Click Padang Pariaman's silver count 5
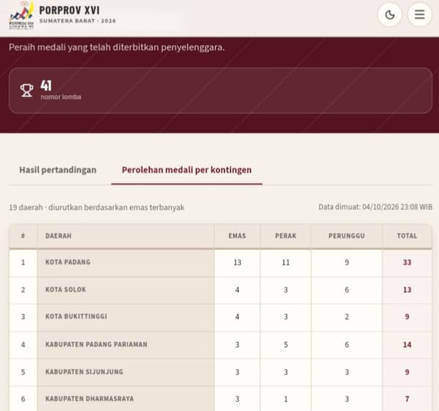 (x=285, y=344)
